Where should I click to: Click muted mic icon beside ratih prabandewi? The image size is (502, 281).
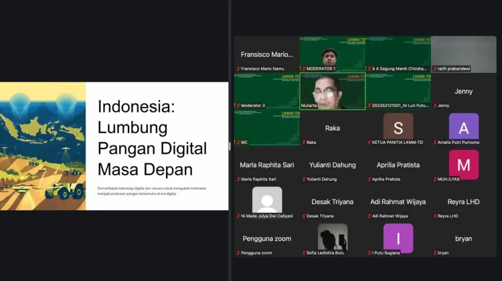click(x=435, y=69)
